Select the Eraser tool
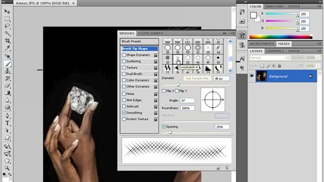This screenshot has height=182, width=324. pos(7,85)
